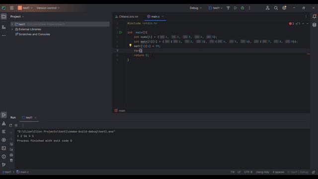The height and width of the screenshot is (179, 318).
Task: Start debugging with the bug icon
Action: (242, 8)
